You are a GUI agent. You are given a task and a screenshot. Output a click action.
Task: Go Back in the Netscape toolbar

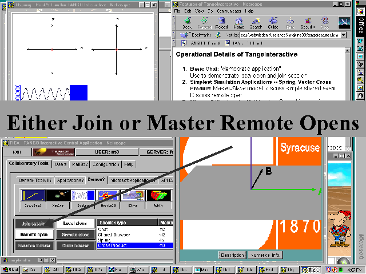[x=187, y=23]
